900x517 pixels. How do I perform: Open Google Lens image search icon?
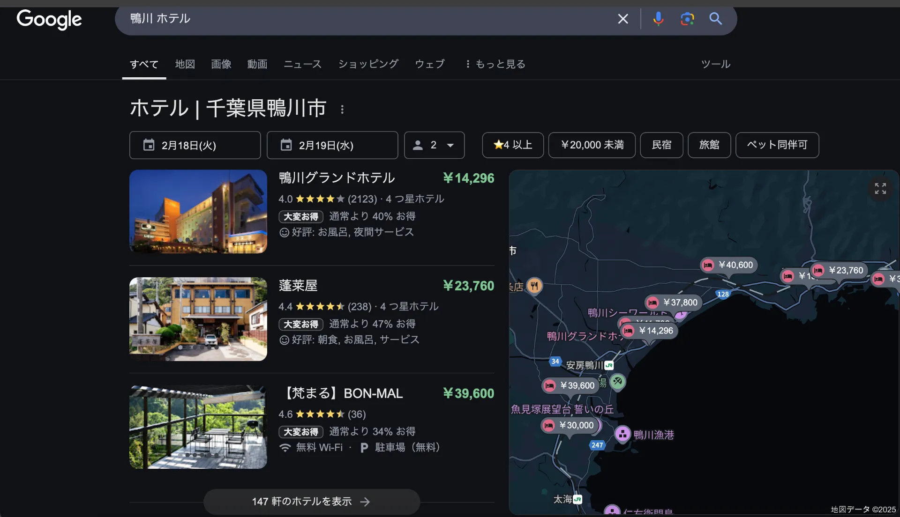687,19
